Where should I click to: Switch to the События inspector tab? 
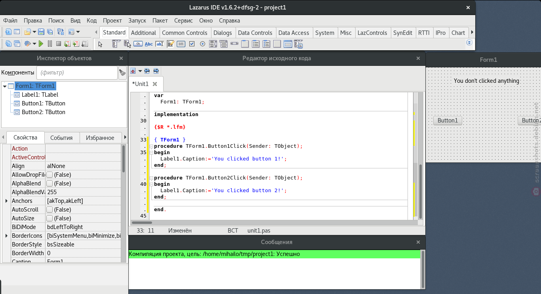click(x=61, y=138)
